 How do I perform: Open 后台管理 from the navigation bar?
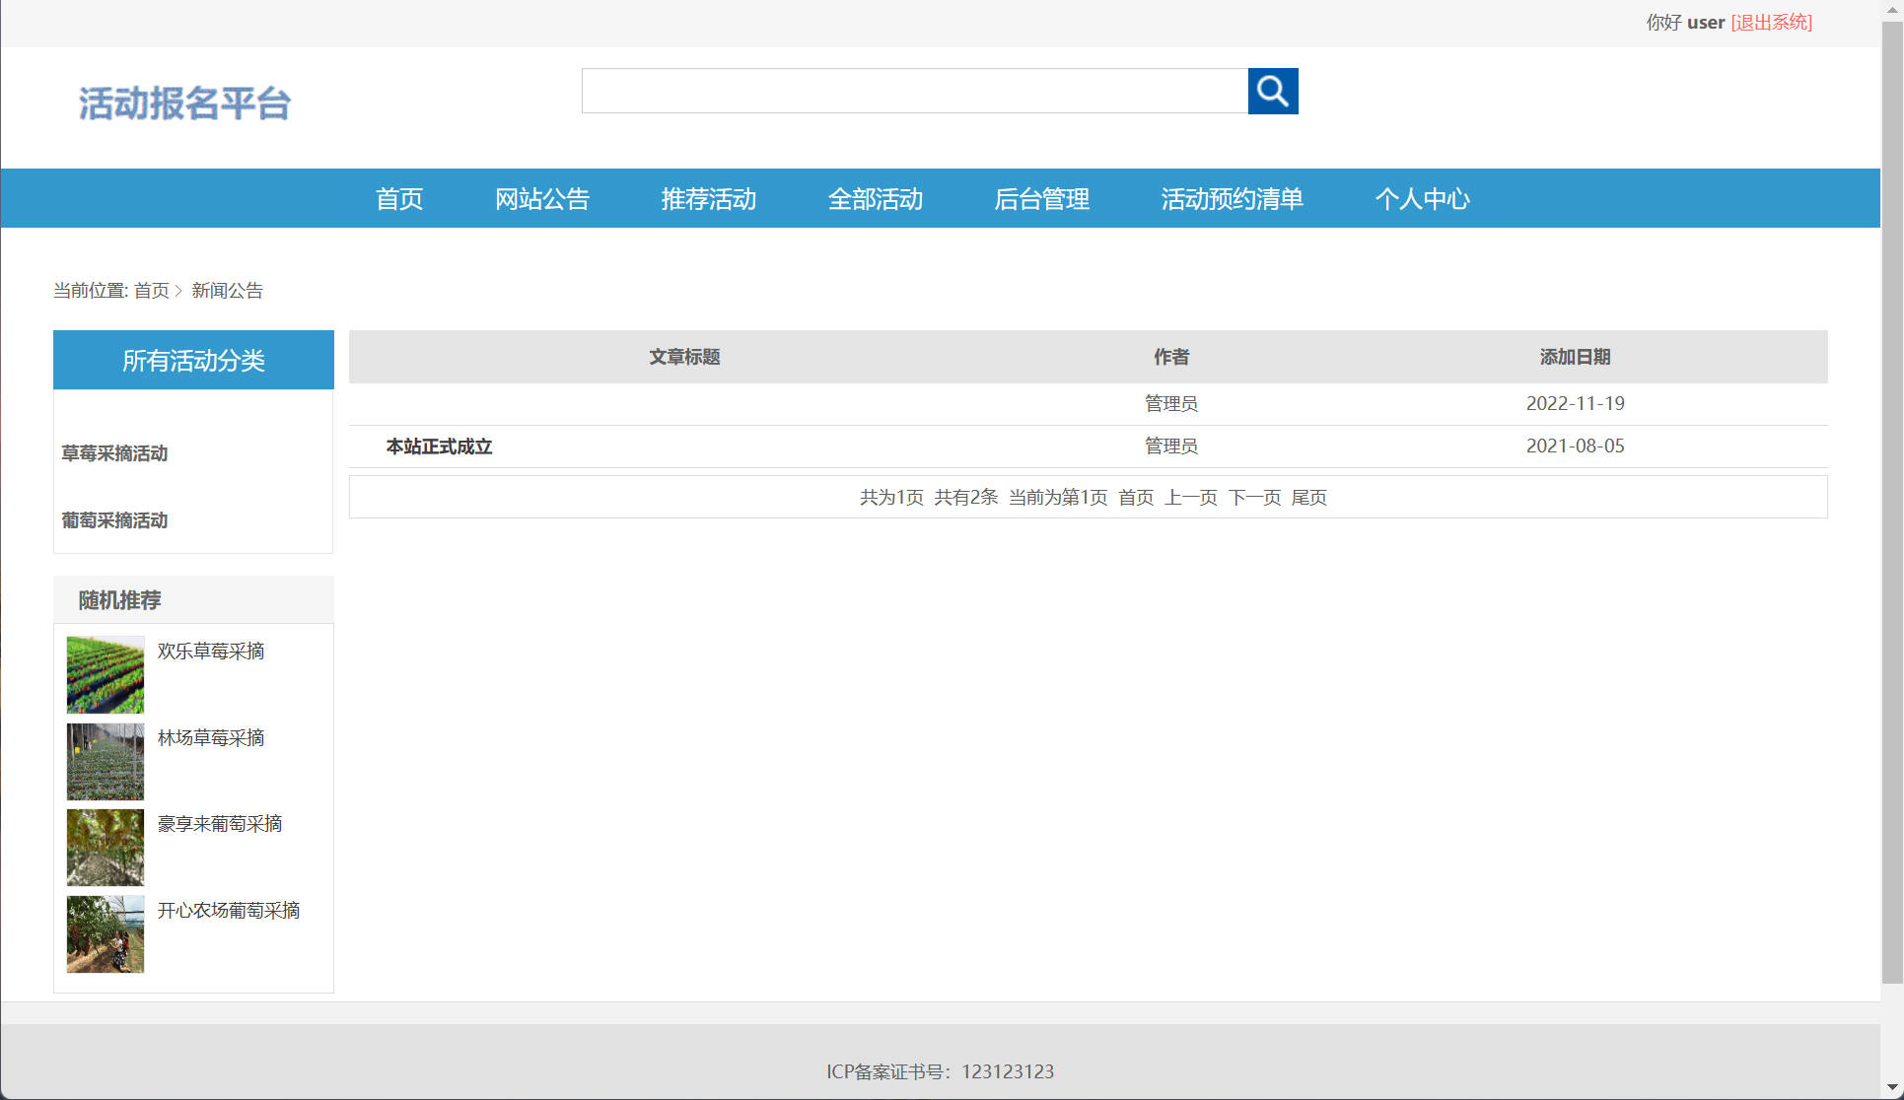pyautogui.click(x=1042, y=198)
